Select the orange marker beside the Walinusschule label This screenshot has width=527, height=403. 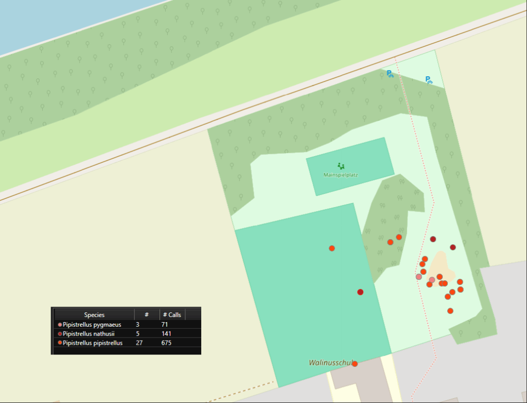tap(355, 364)
